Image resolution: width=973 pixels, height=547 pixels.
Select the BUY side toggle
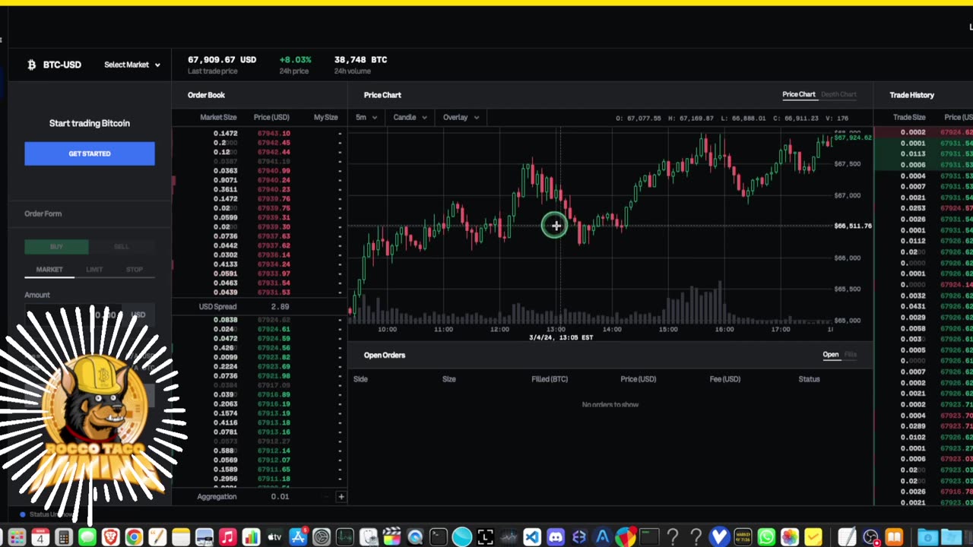coord(56,247)
